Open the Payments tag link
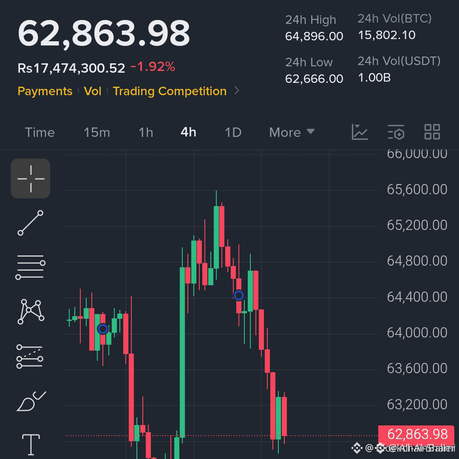Screen dimensions: 459x459 pyautogui.click(x=45, y=91)
